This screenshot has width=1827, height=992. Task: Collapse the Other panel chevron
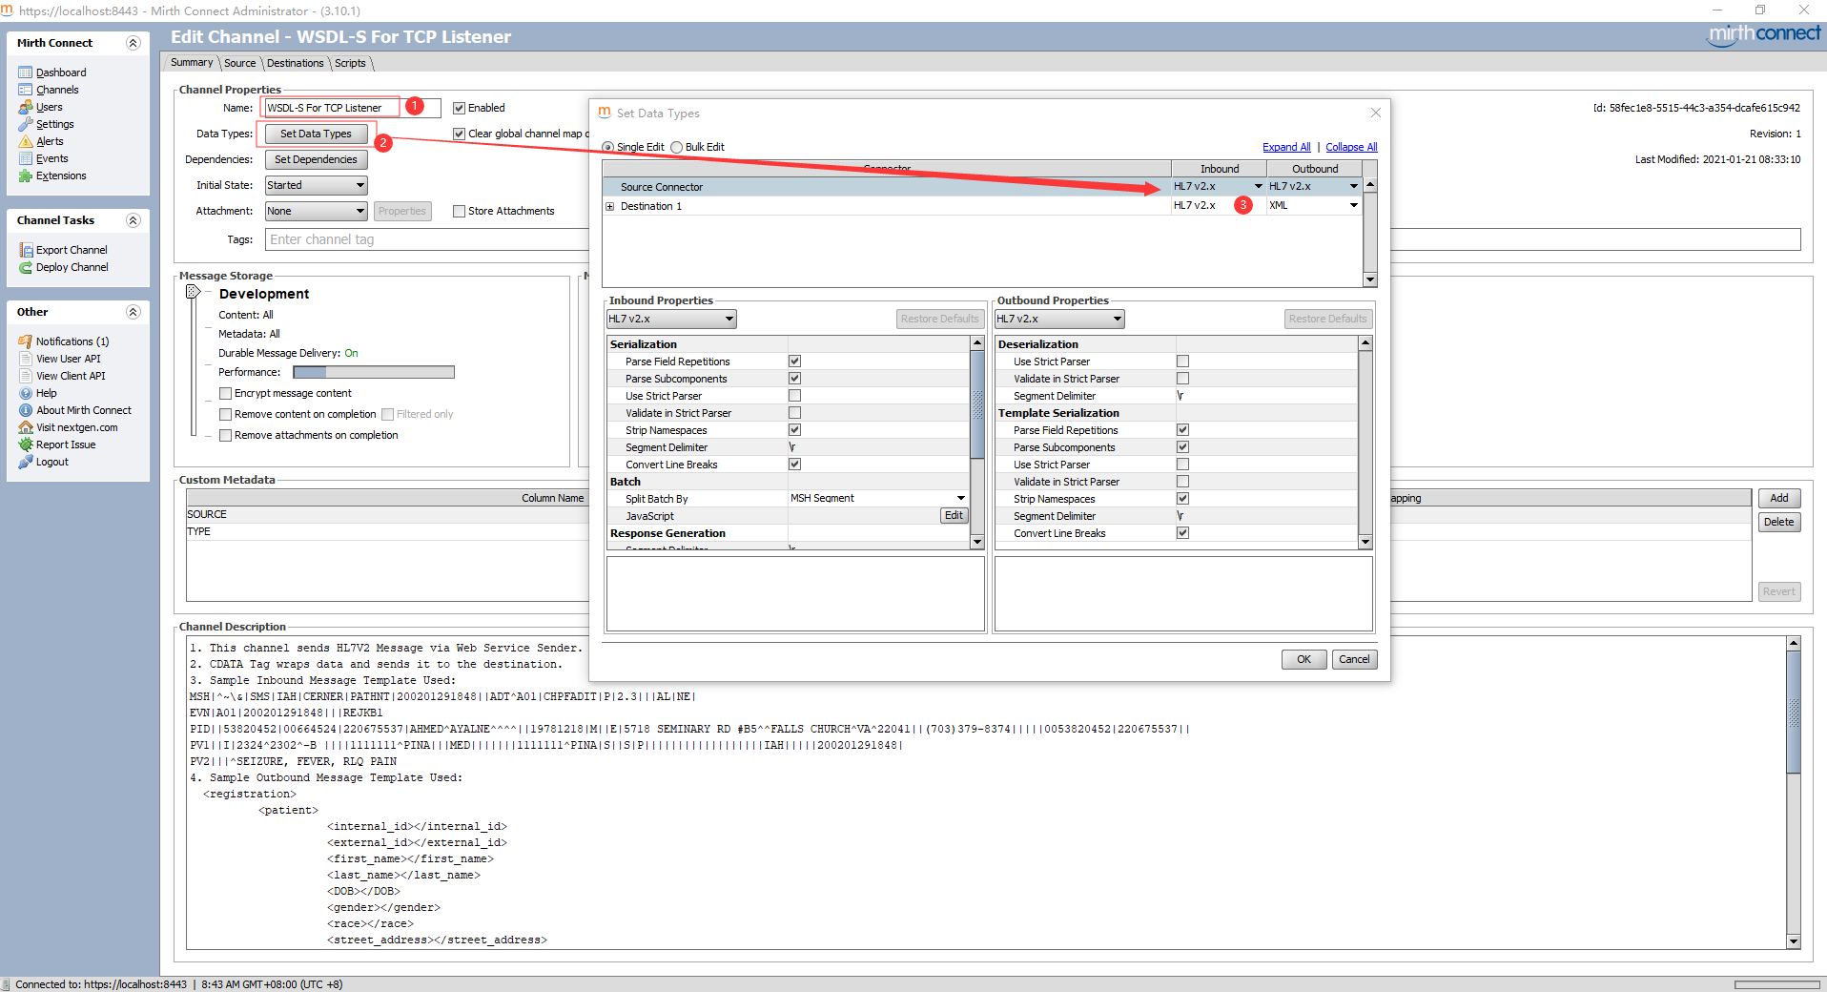pos(133,312)
